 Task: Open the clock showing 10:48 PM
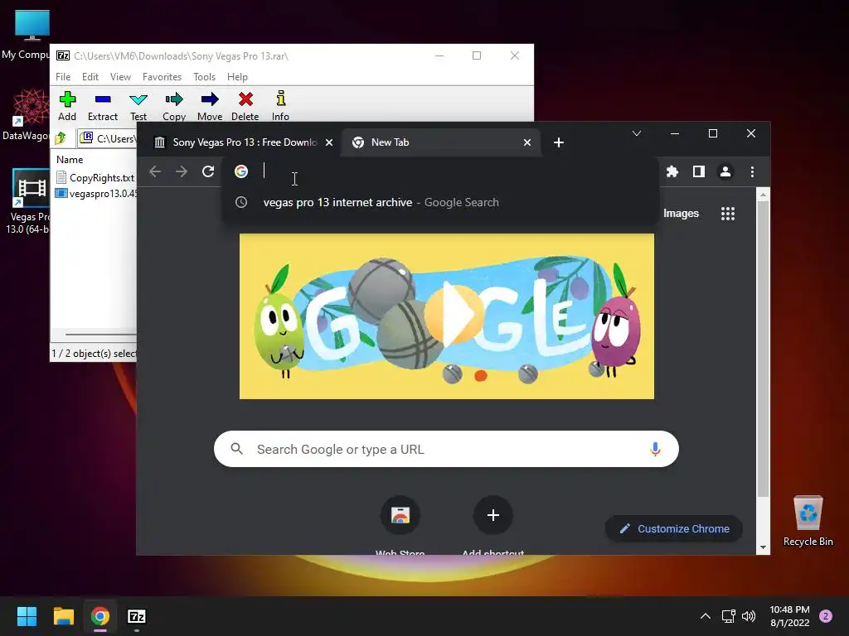(789, 616)
